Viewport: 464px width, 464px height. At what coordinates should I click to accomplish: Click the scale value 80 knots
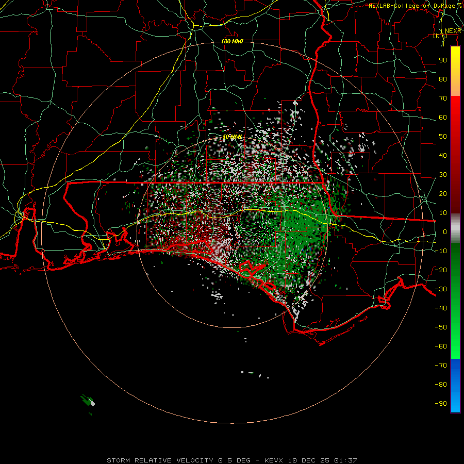pyautogui.click(x=443, y=79)
